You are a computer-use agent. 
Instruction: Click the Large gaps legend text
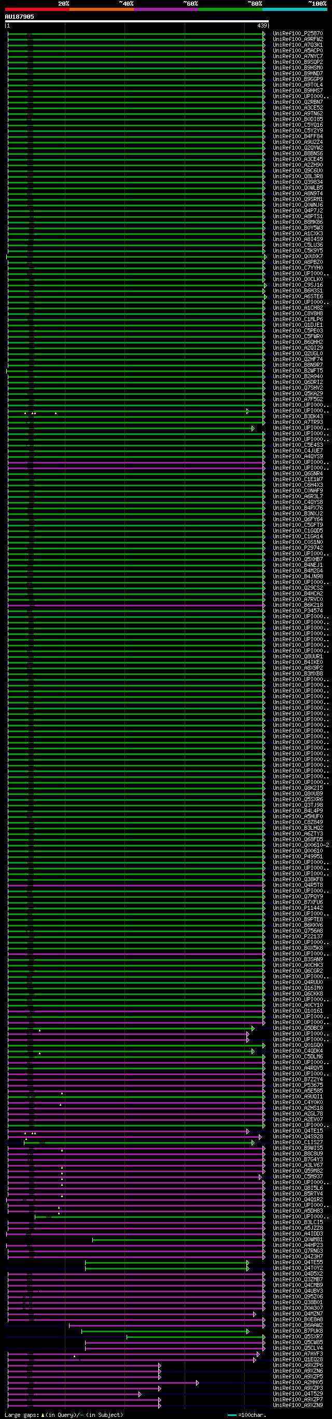pos(63,1415)
